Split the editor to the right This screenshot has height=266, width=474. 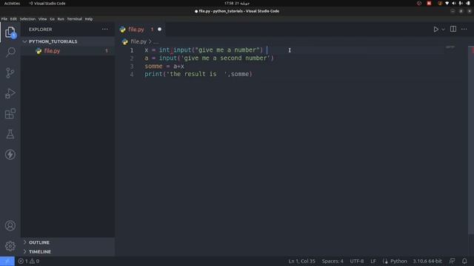tap(453, 30)
